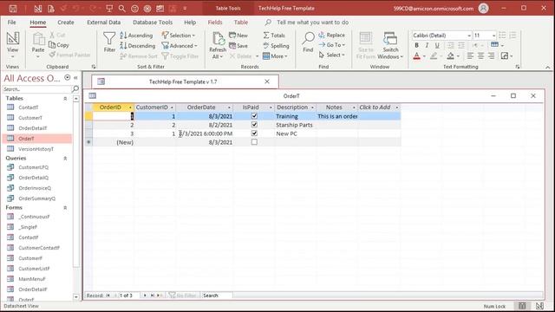Click the Filter funnel icon
Viewport: 555px width, 312px height.
tap(109, 38)
